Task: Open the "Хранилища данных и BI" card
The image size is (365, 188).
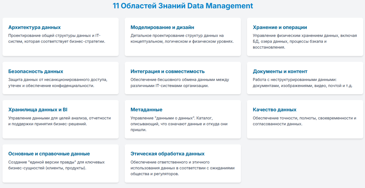Action: (37, 110)
